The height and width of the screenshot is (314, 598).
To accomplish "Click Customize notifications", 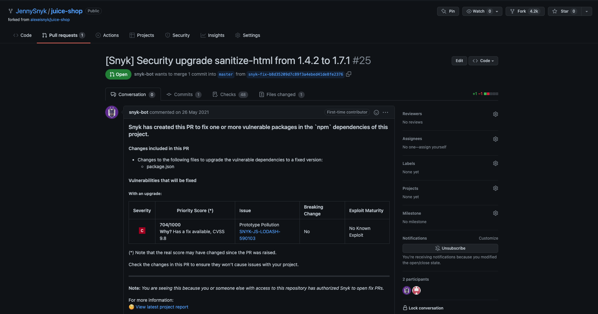I will tap(488, 238).
